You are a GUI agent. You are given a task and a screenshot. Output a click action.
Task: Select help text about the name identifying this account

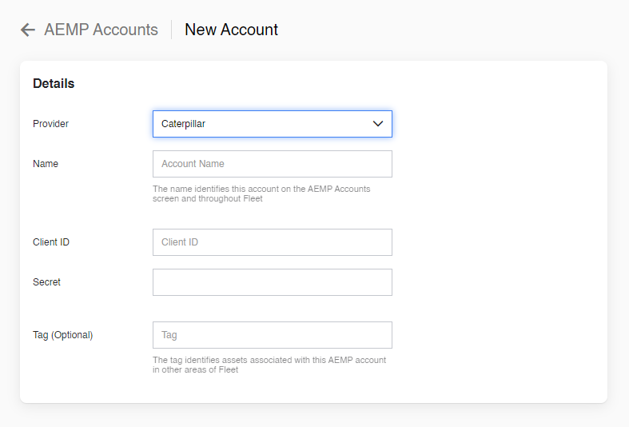click(x=261, y=194)
